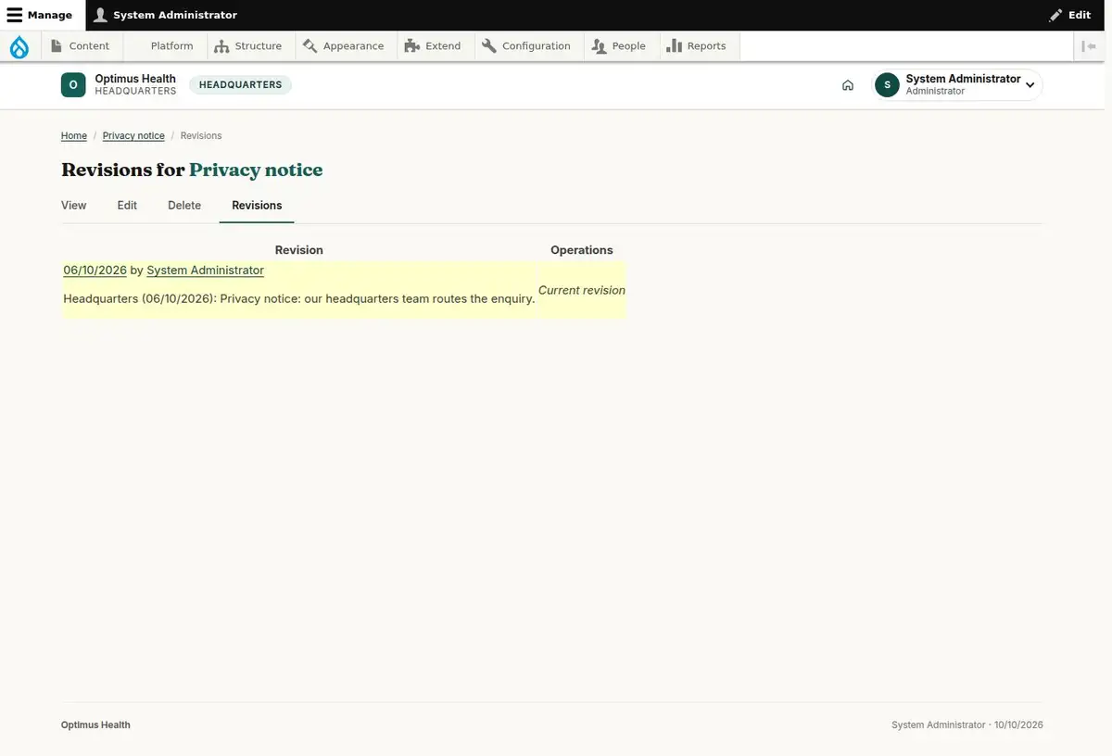Expand the System Administrator account dropdown
Image resolution: width=1112 pixels, height=756 pixels.
point(958,85)
